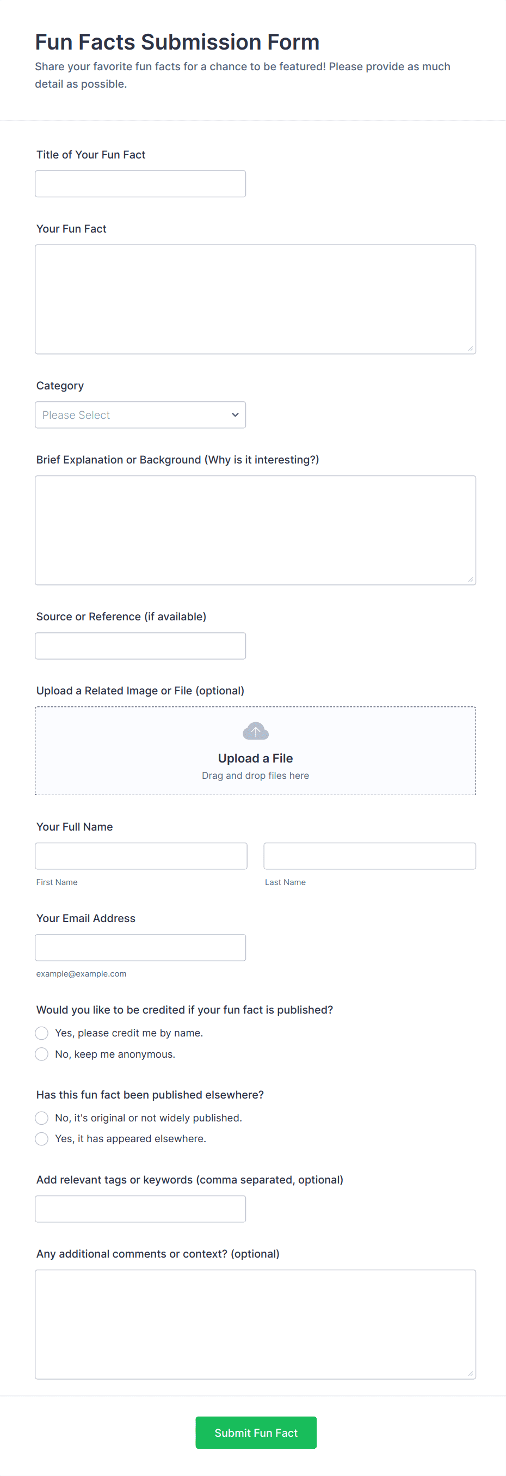
Task: Open the Category 'Please Select' dropdown
Action: point(140,415)
